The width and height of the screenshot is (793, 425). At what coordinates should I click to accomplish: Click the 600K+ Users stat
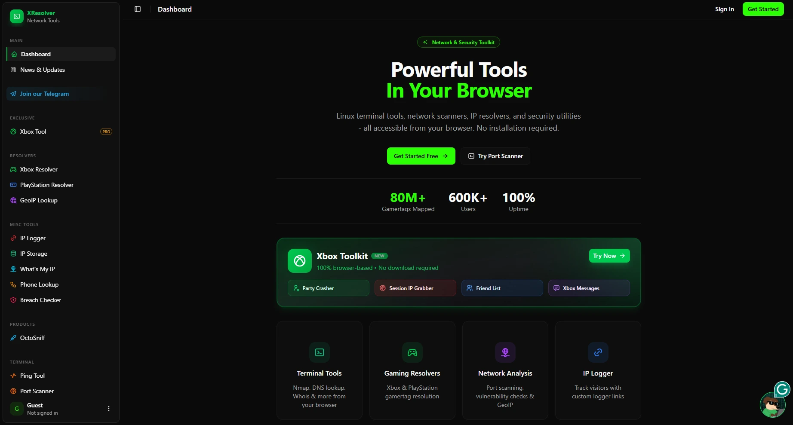(x=468, y=202)
